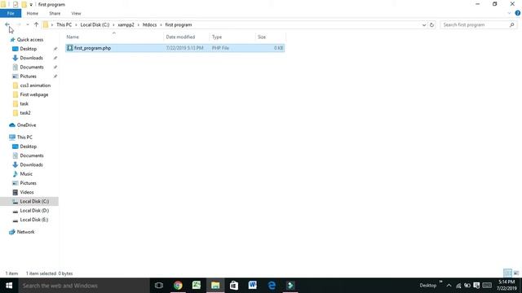Open the Windows Store taskbar icon

click(x=234, y=286)
